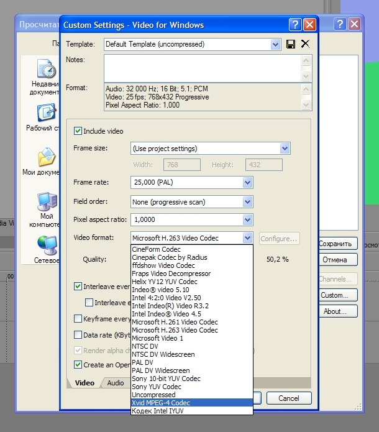Select ffdshow Video Codec
The image size is (379, 432).
point(192,265)
